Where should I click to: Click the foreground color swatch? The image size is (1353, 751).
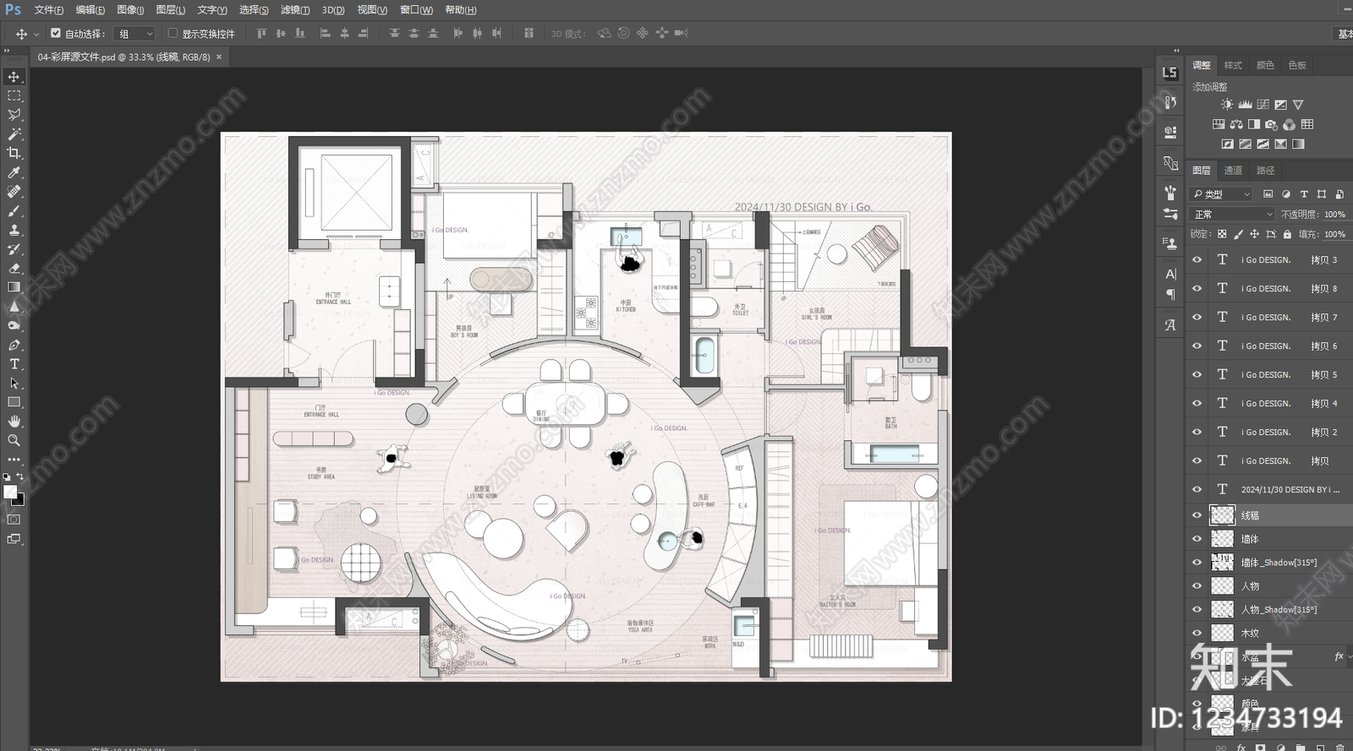click(x=10, y=492)
